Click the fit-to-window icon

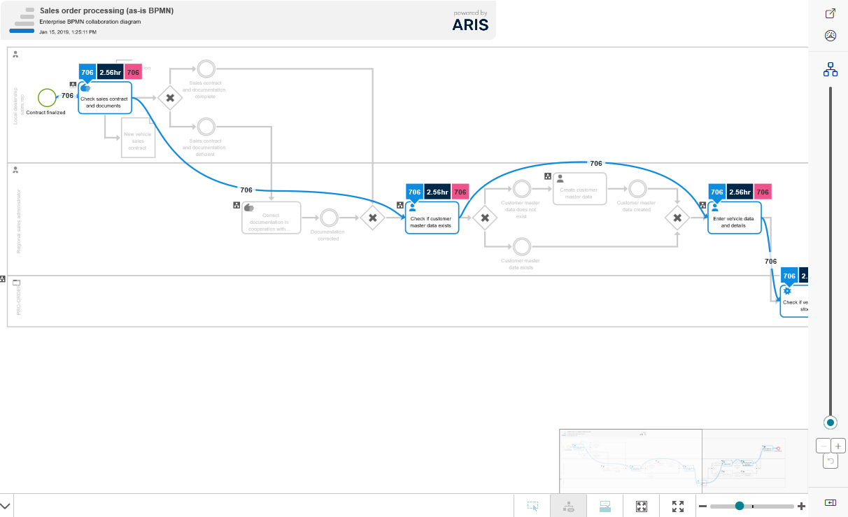click(641, 506)
